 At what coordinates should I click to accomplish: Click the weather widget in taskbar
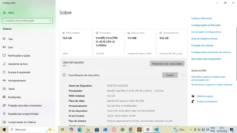(179, 130)
